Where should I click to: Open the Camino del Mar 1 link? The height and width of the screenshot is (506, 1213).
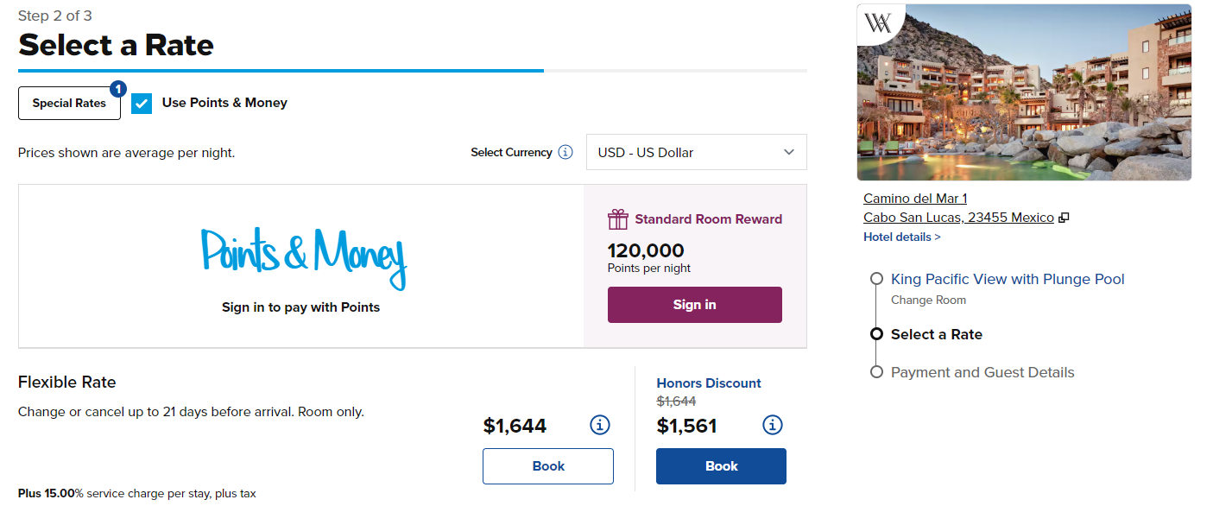coord(914,198)
